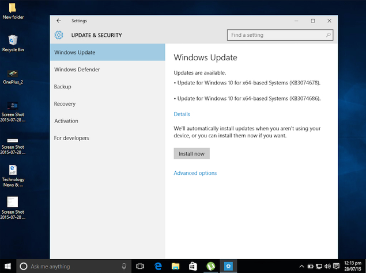Select the Screen Shot icon above Technology News
The width and height of the screenshot is (366, 273).
click(x=13, y=146)
